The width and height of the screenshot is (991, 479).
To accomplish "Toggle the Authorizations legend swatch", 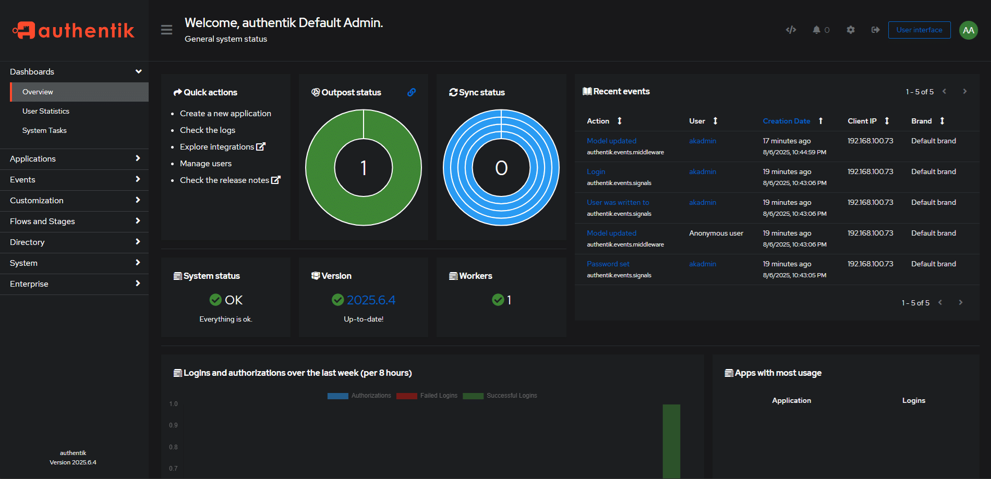I will tap(338, 396).
